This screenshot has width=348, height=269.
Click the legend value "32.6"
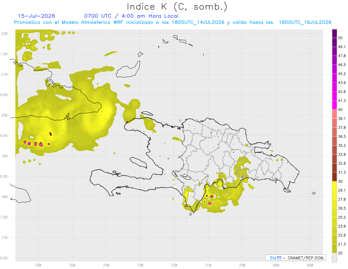pos(342,163)
